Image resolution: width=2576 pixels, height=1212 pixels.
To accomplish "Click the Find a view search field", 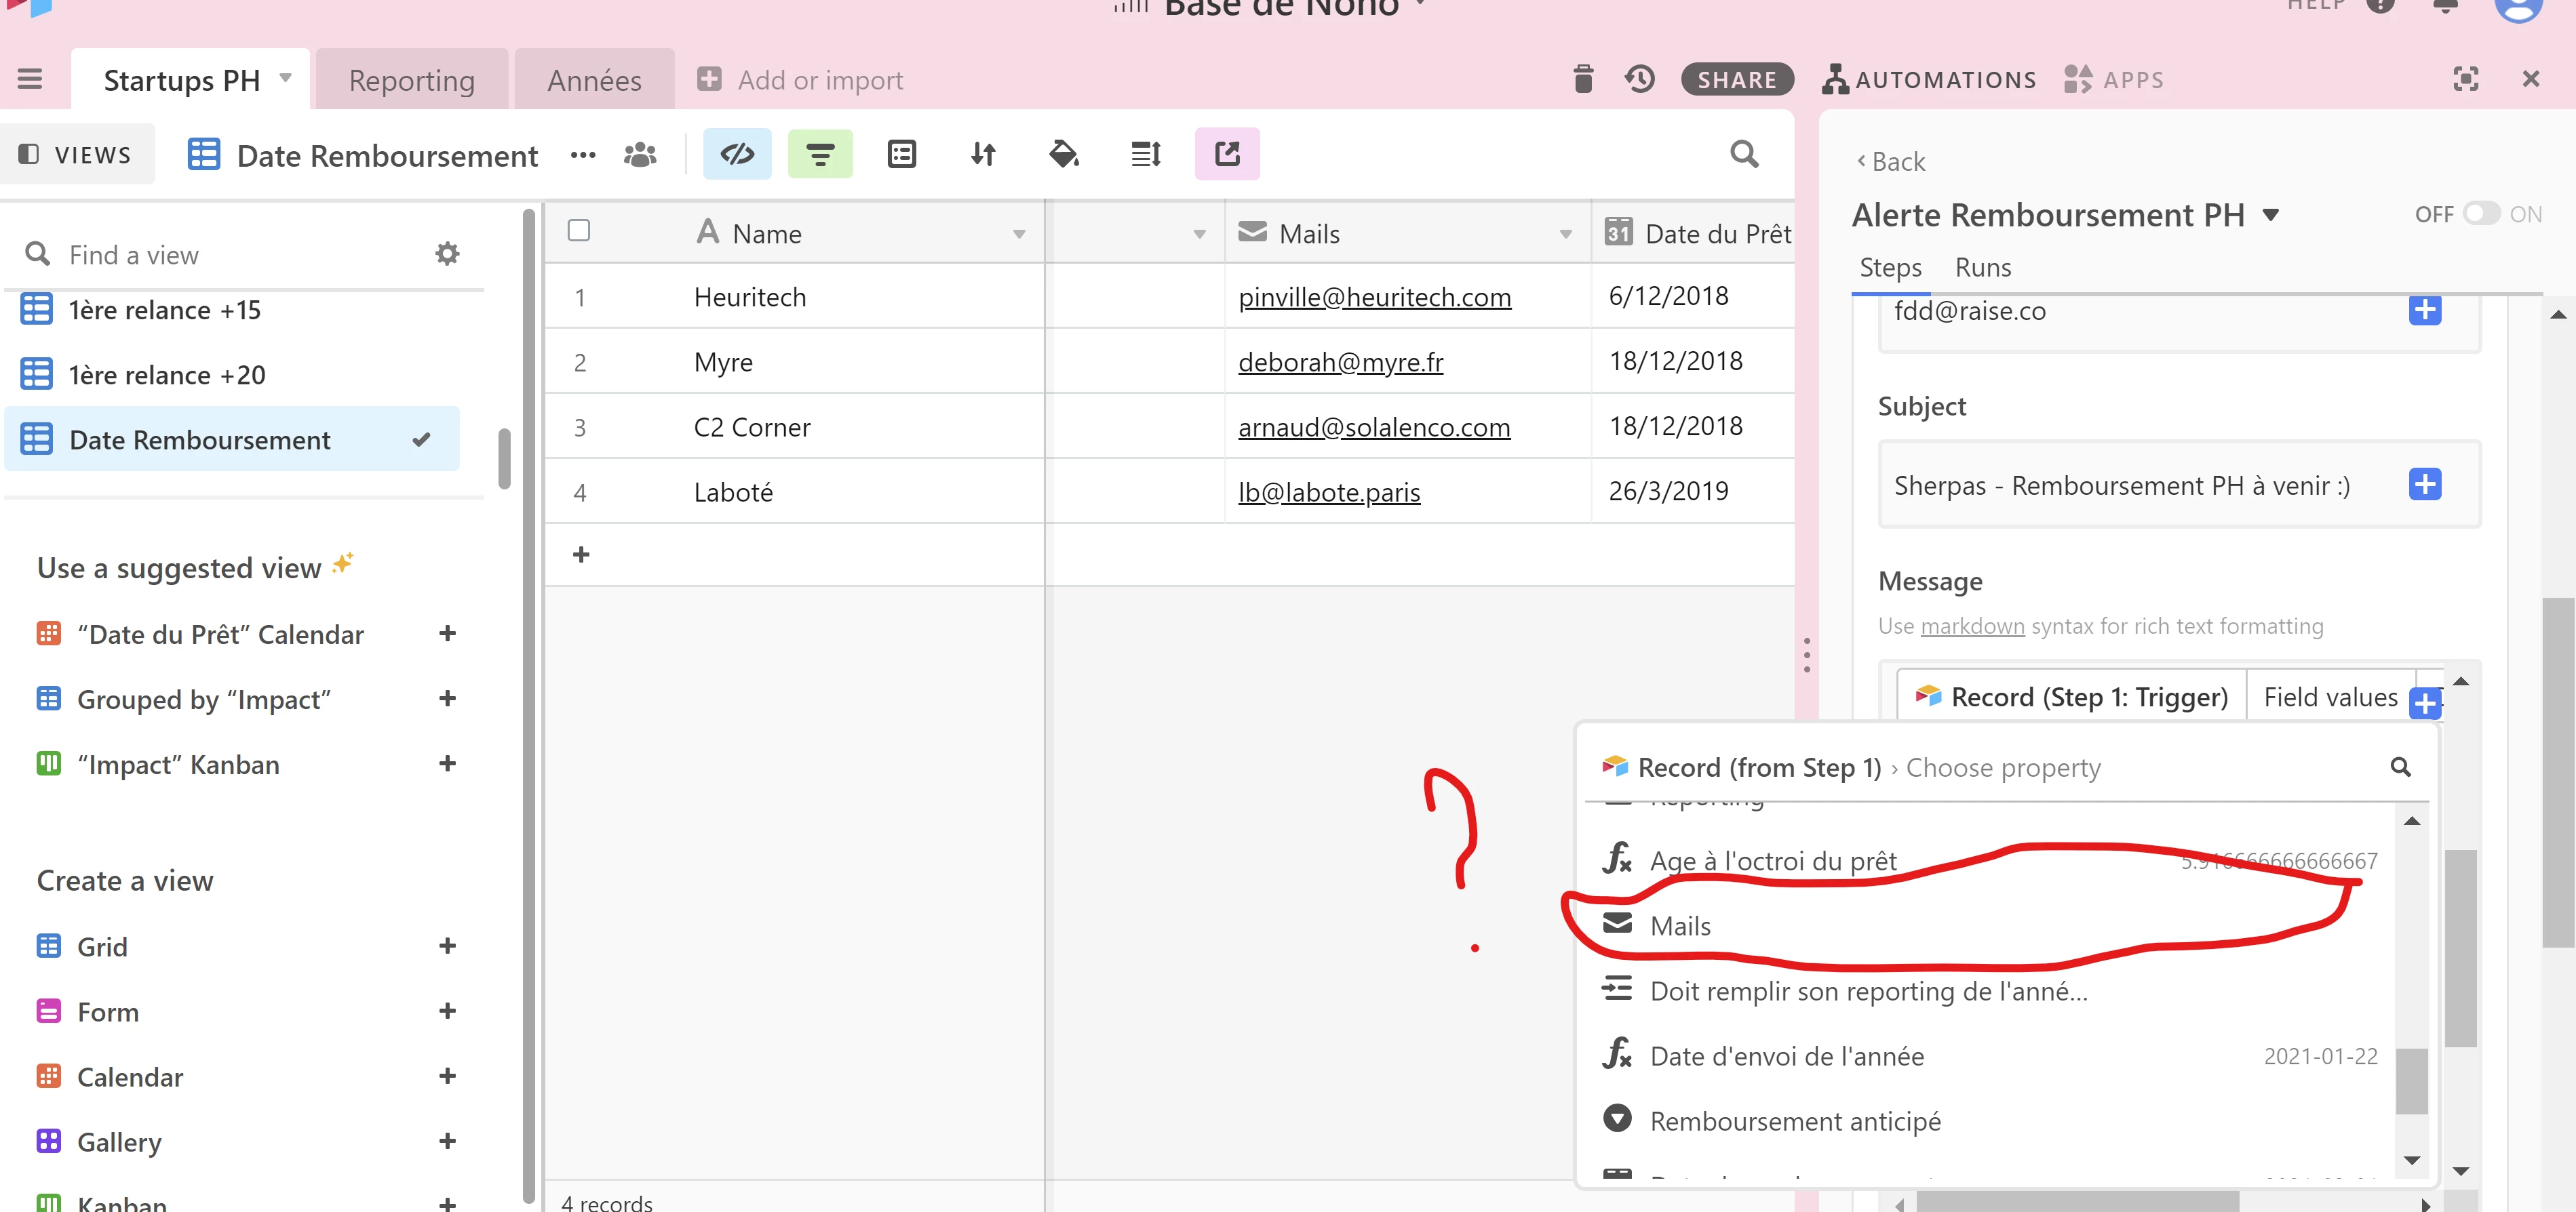I will coord(220,255).
